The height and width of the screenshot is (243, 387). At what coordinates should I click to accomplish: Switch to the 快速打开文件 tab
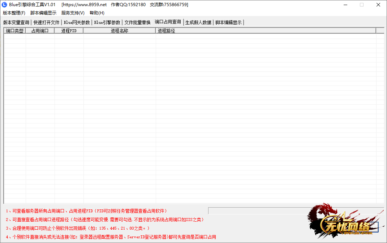click(47, 22)
